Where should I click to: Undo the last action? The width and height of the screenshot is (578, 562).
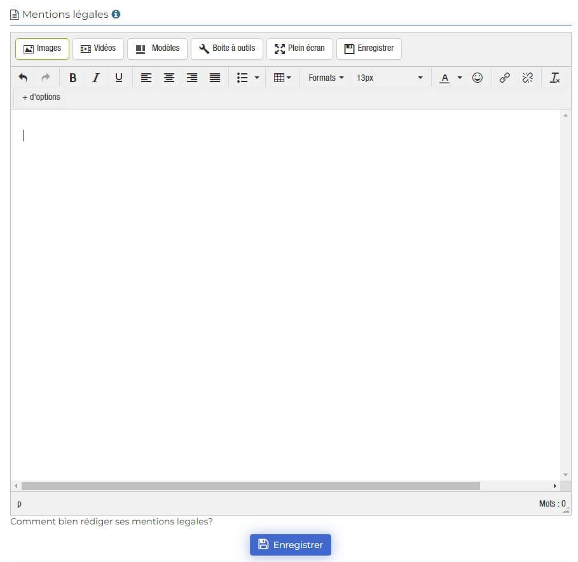(x=23, y=78)
